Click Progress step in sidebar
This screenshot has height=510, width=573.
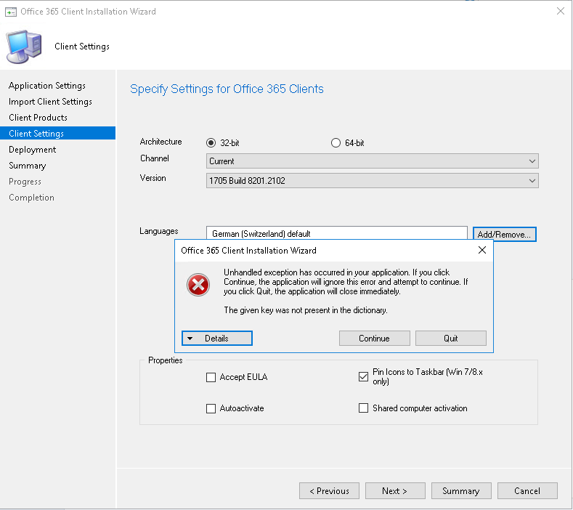(x=25, y=182)
